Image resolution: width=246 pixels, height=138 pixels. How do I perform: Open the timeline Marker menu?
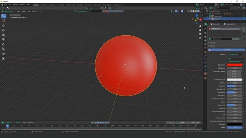pyautogui.click(x=30, y=123)
